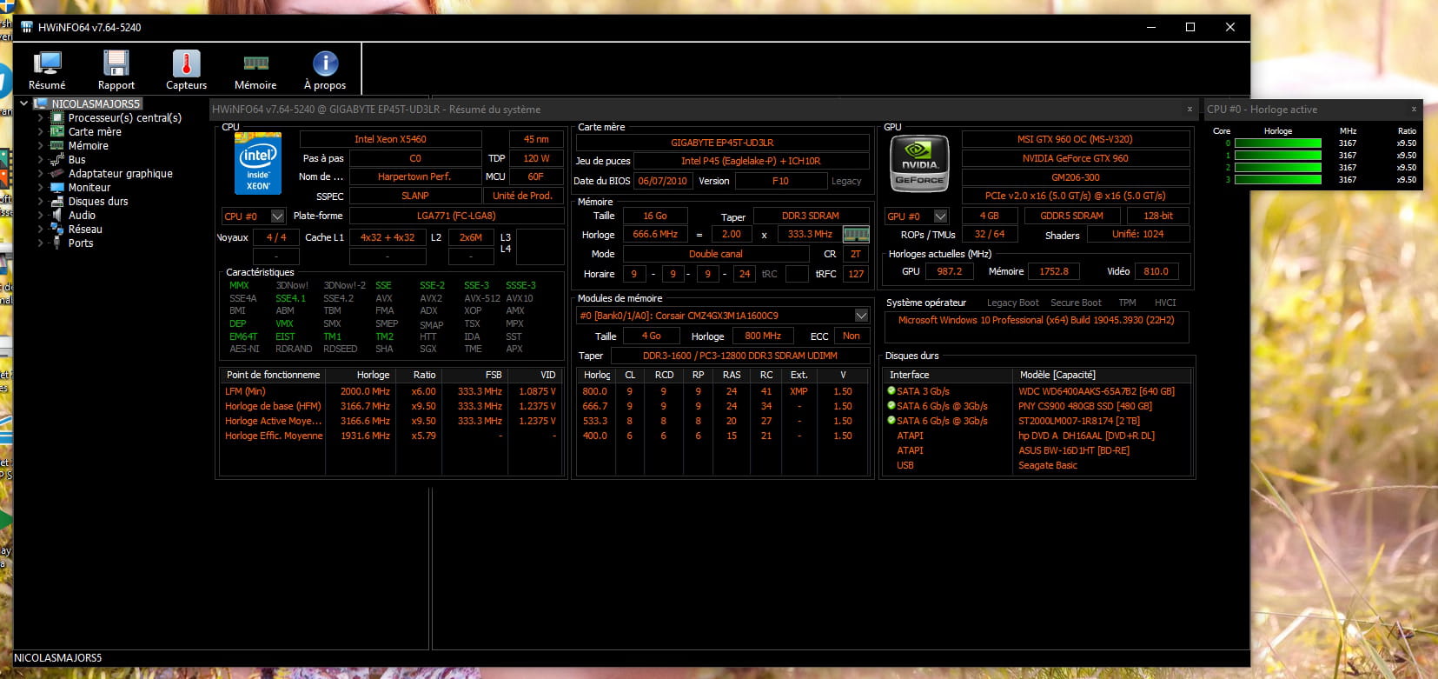Screen dimensions: 1438x679
Task: Expand the Audio node arrow
Action: coord(40,215)
